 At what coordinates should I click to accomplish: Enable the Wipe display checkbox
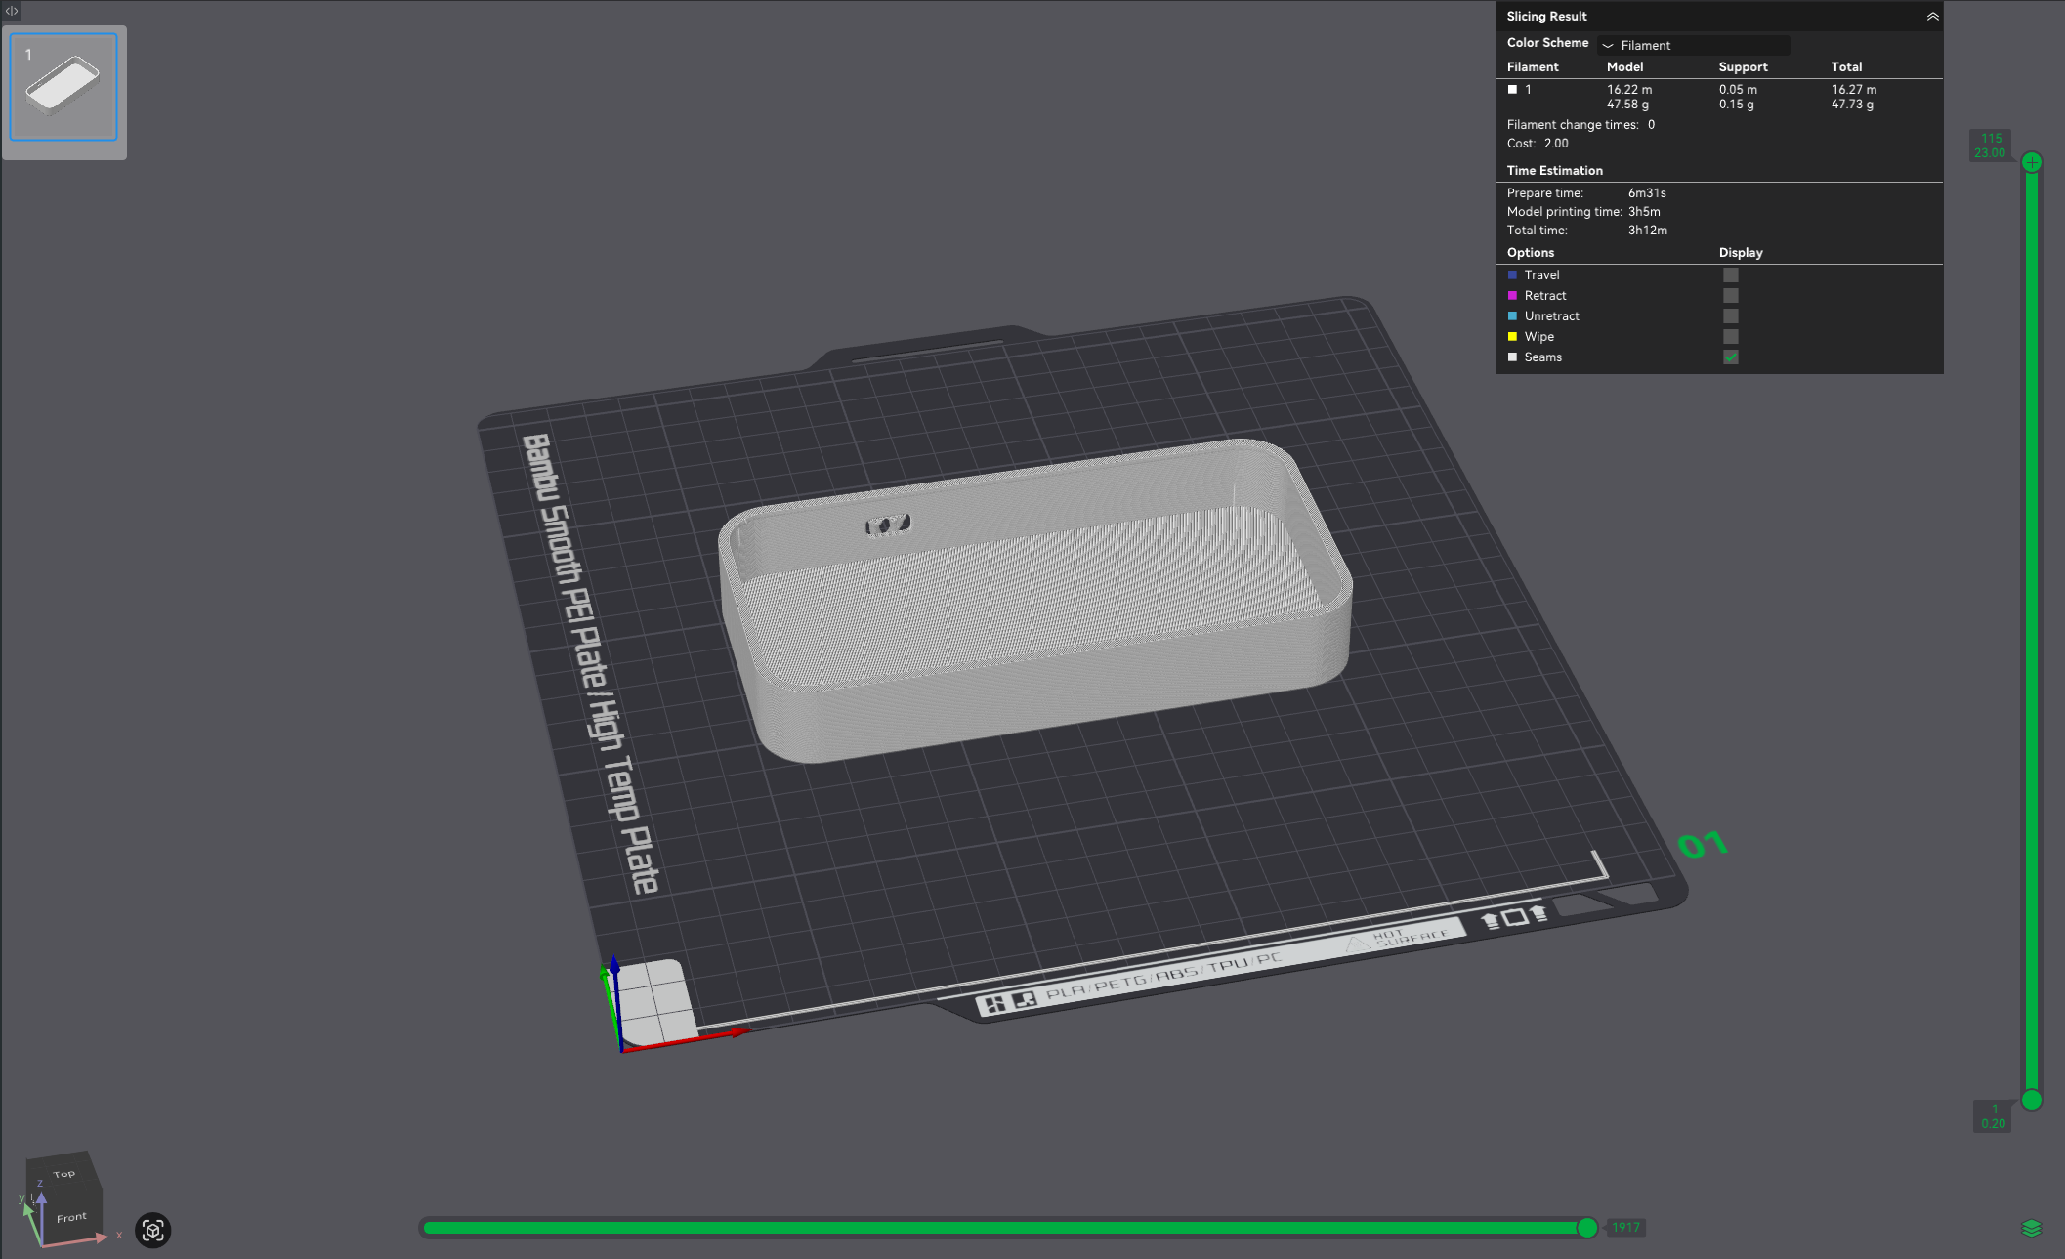click(1730, 337)
